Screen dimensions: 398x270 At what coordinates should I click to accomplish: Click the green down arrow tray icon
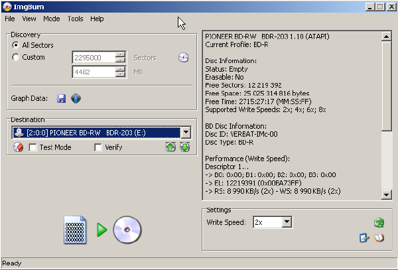tap(185, 147)
